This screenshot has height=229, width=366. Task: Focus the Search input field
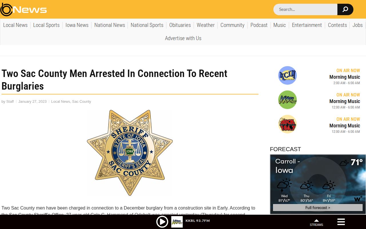[305, 9]
